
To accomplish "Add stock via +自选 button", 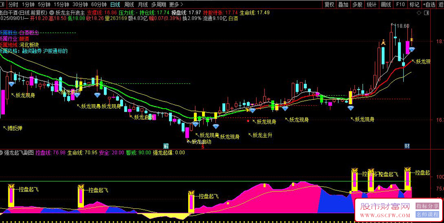I will (429, 4).
